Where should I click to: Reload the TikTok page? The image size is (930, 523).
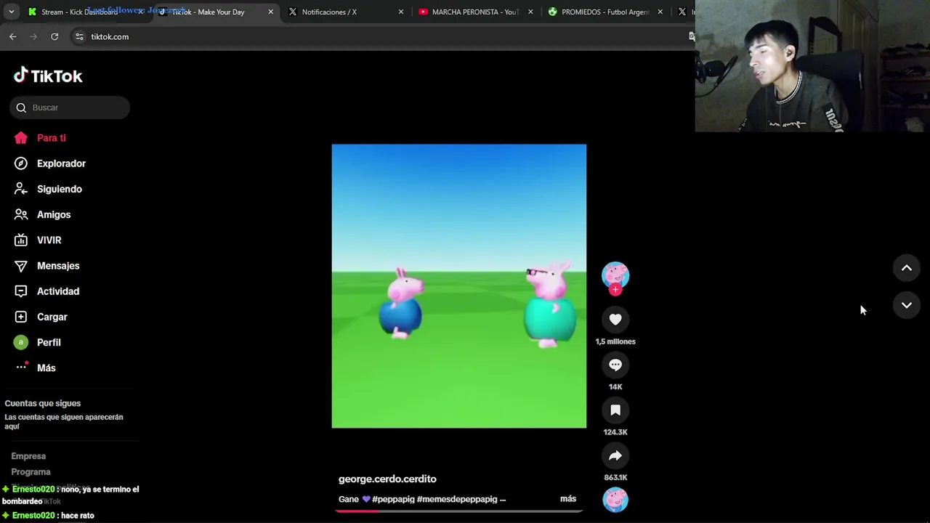(54, 36)
